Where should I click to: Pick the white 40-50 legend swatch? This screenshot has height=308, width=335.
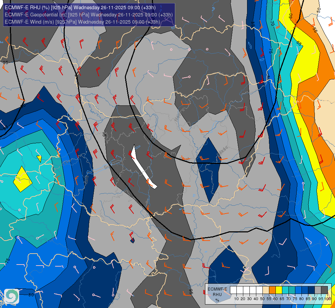259,290
